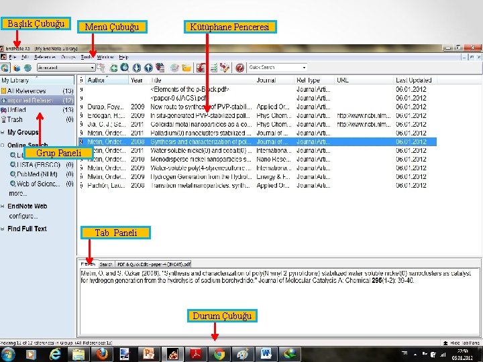This screenshot has width=483, height=362.
Task: Open Google Chrome from taskbar
Action: tap(219, 355)
